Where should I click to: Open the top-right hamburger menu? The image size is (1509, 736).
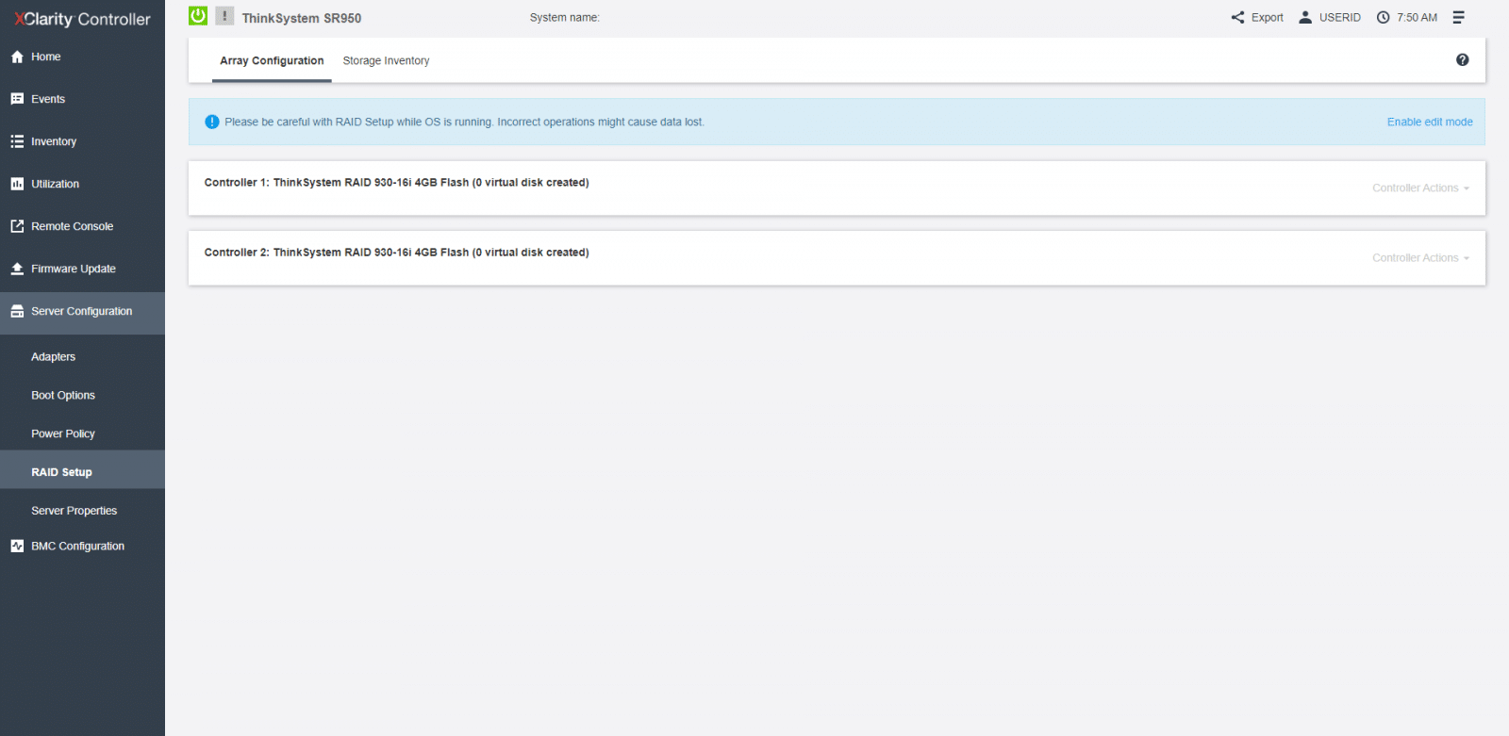(x=1458, y=17)
